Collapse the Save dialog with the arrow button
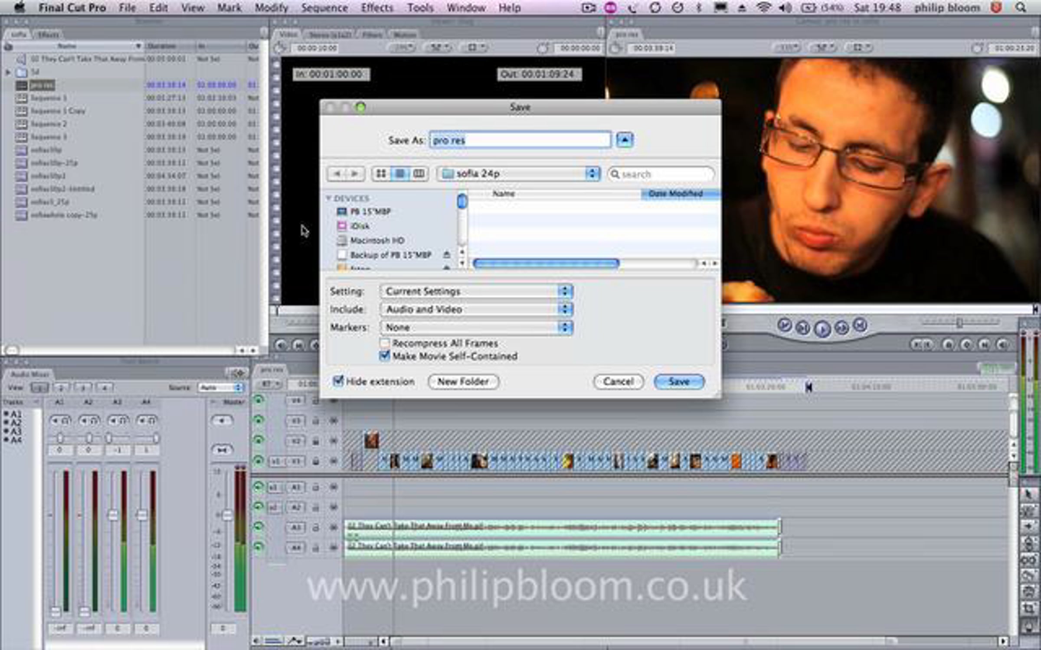The height and width of the screenshot is (650, 1041). (625, 140)
